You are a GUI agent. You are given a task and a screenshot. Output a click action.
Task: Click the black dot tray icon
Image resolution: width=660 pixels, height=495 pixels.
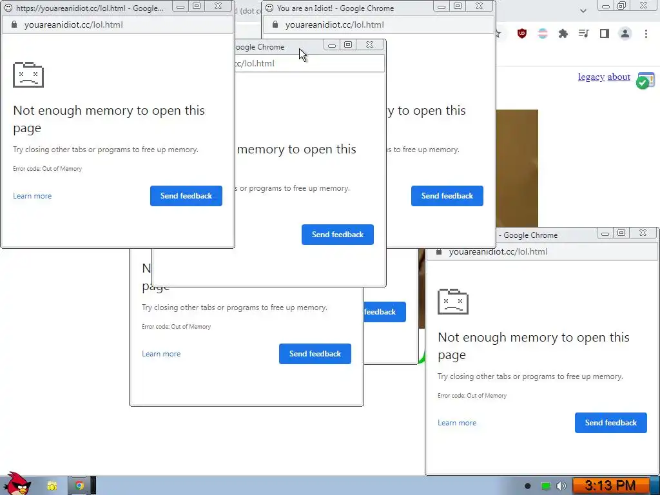click(527, 486)
